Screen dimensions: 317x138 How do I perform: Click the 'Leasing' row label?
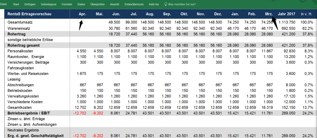(14, 79)
